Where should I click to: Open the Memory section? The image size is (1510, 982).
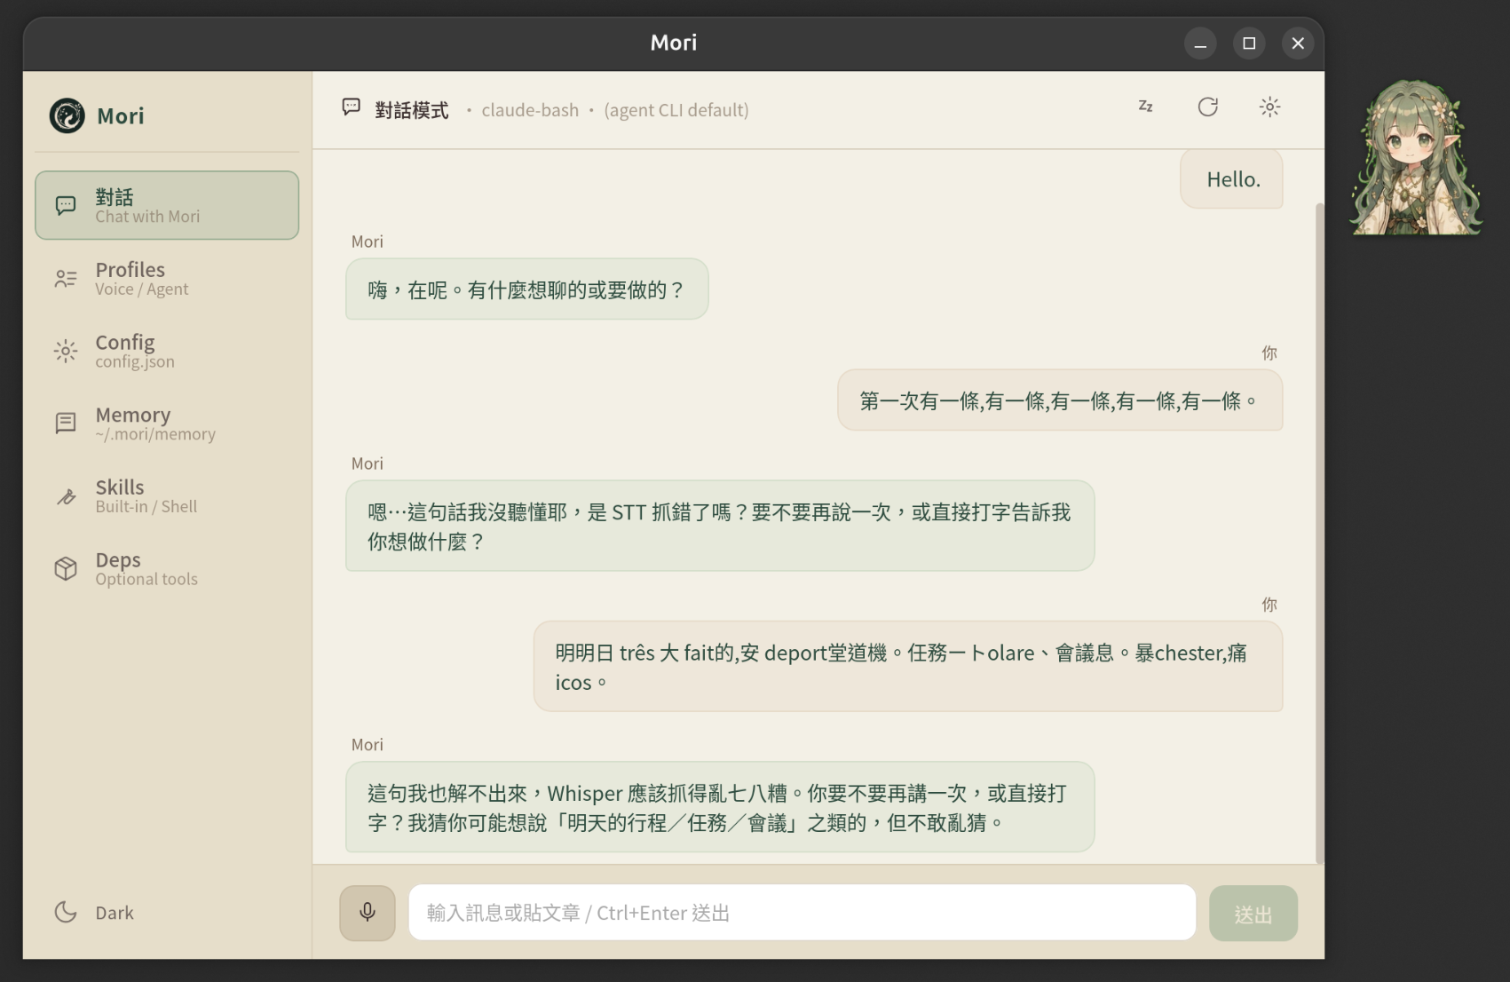tap(167, 424)
